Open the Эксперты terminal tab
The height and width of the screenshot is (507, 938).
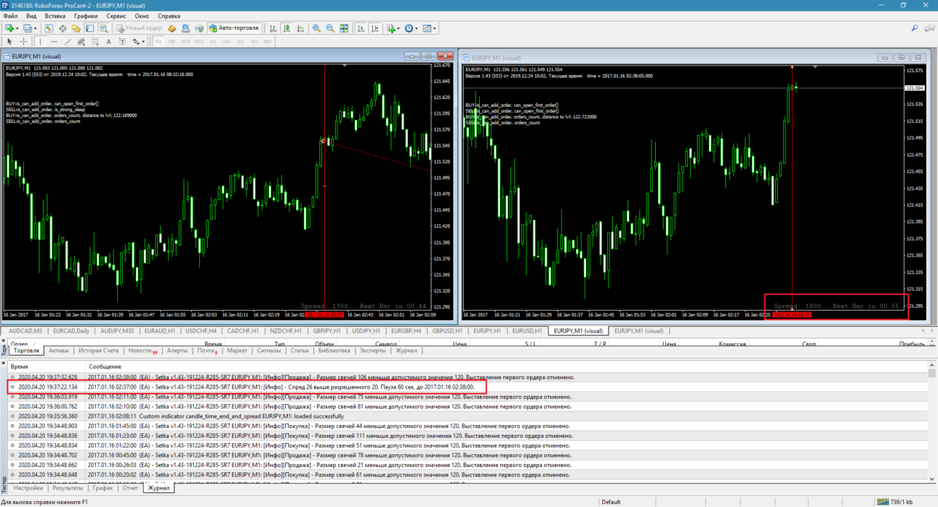coord(372,351)
